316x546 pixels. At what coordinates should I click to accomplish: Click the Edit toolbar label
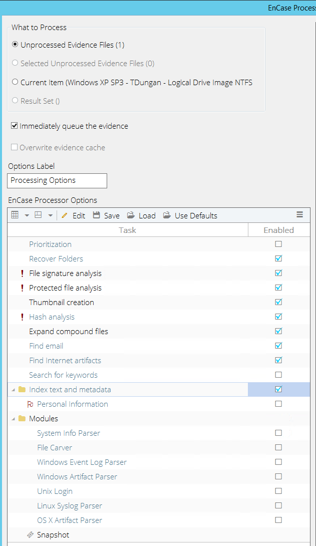79,216
